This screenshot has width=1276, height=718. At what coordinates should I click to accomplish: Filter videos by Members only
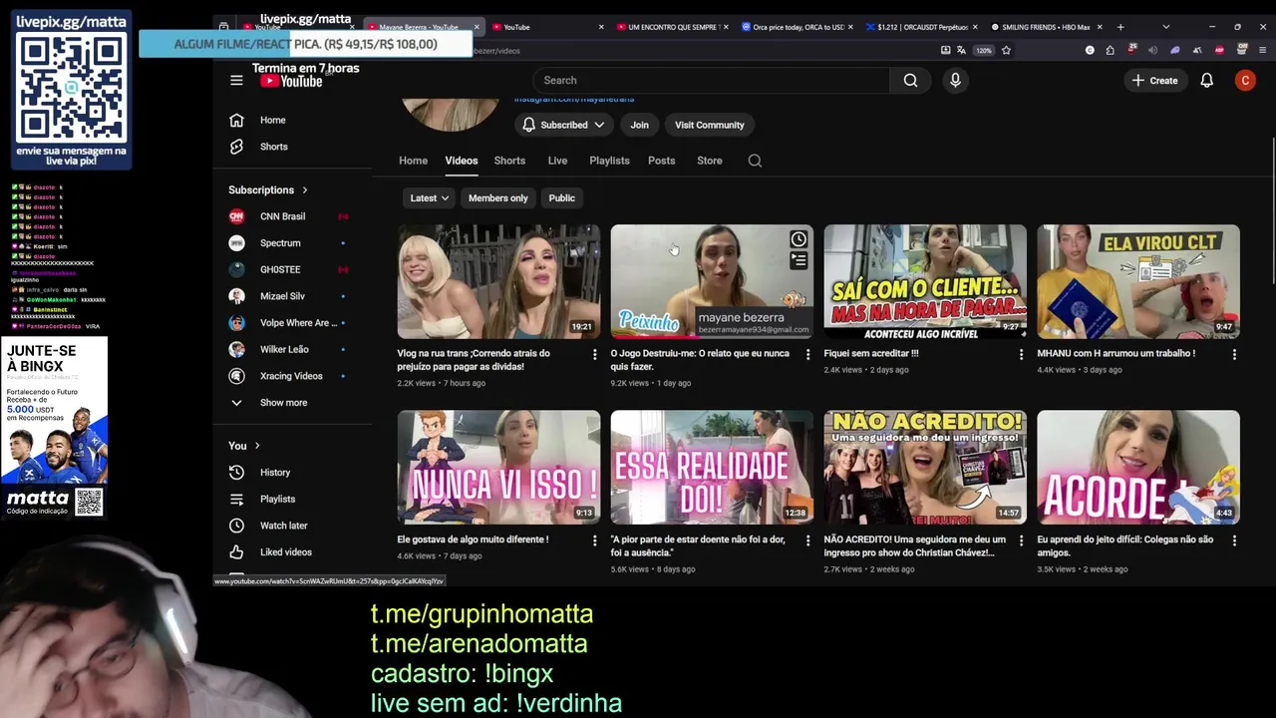(498, 198)
